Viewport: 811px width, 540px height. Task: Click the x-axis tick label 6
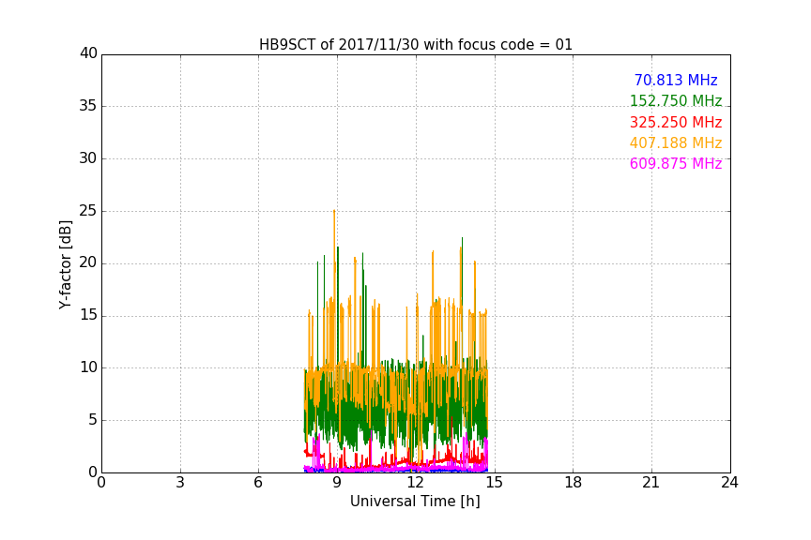(x=258, y=483)
